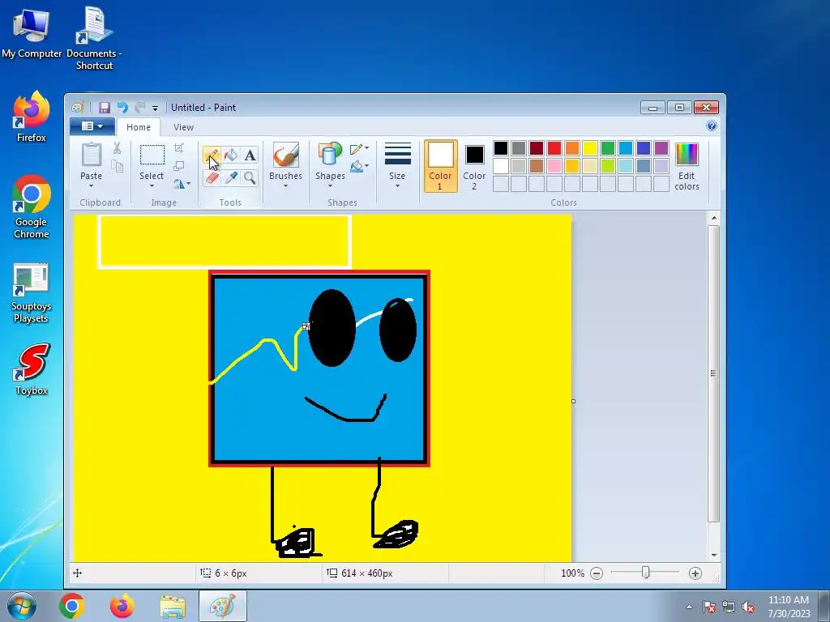Select the Text tool

250,155
